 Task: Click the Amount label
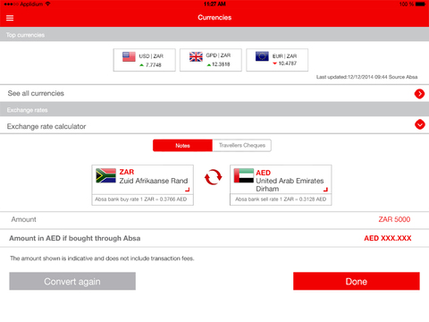(23, 219)
